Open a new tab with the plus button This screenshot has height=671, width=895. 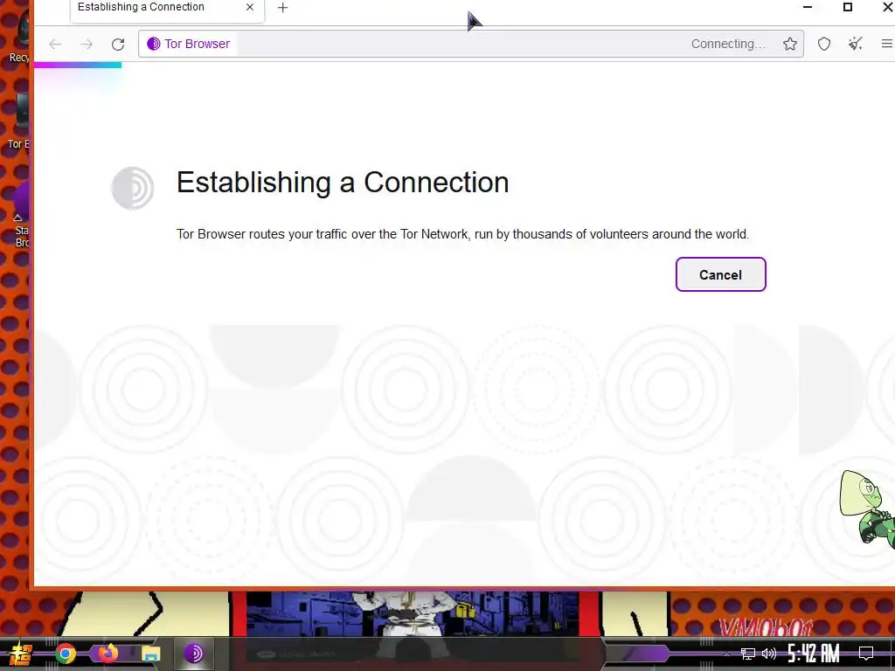tap(282, 7)
